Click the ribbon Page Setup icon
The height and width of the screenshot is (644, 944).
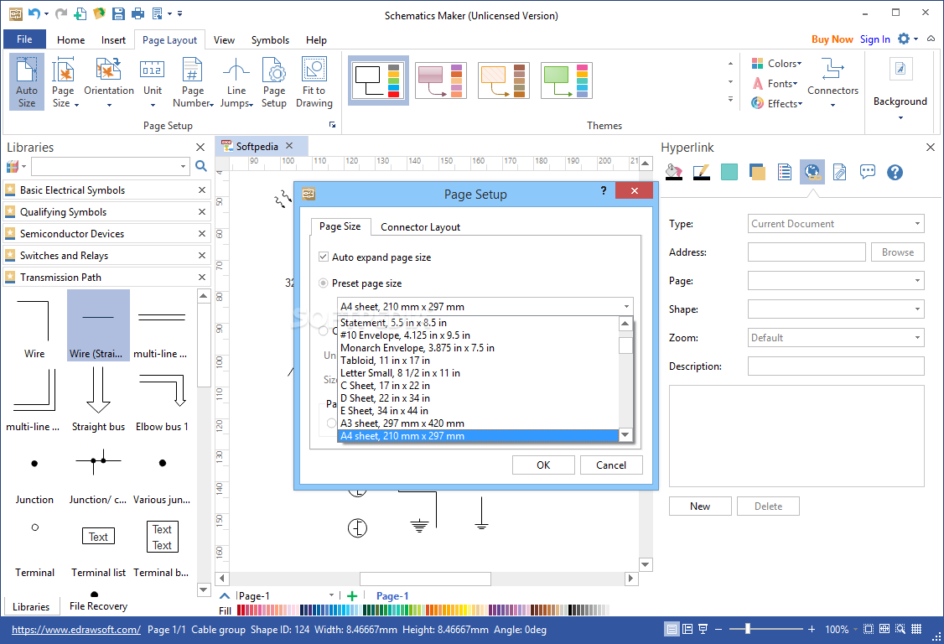pos(274,81)
